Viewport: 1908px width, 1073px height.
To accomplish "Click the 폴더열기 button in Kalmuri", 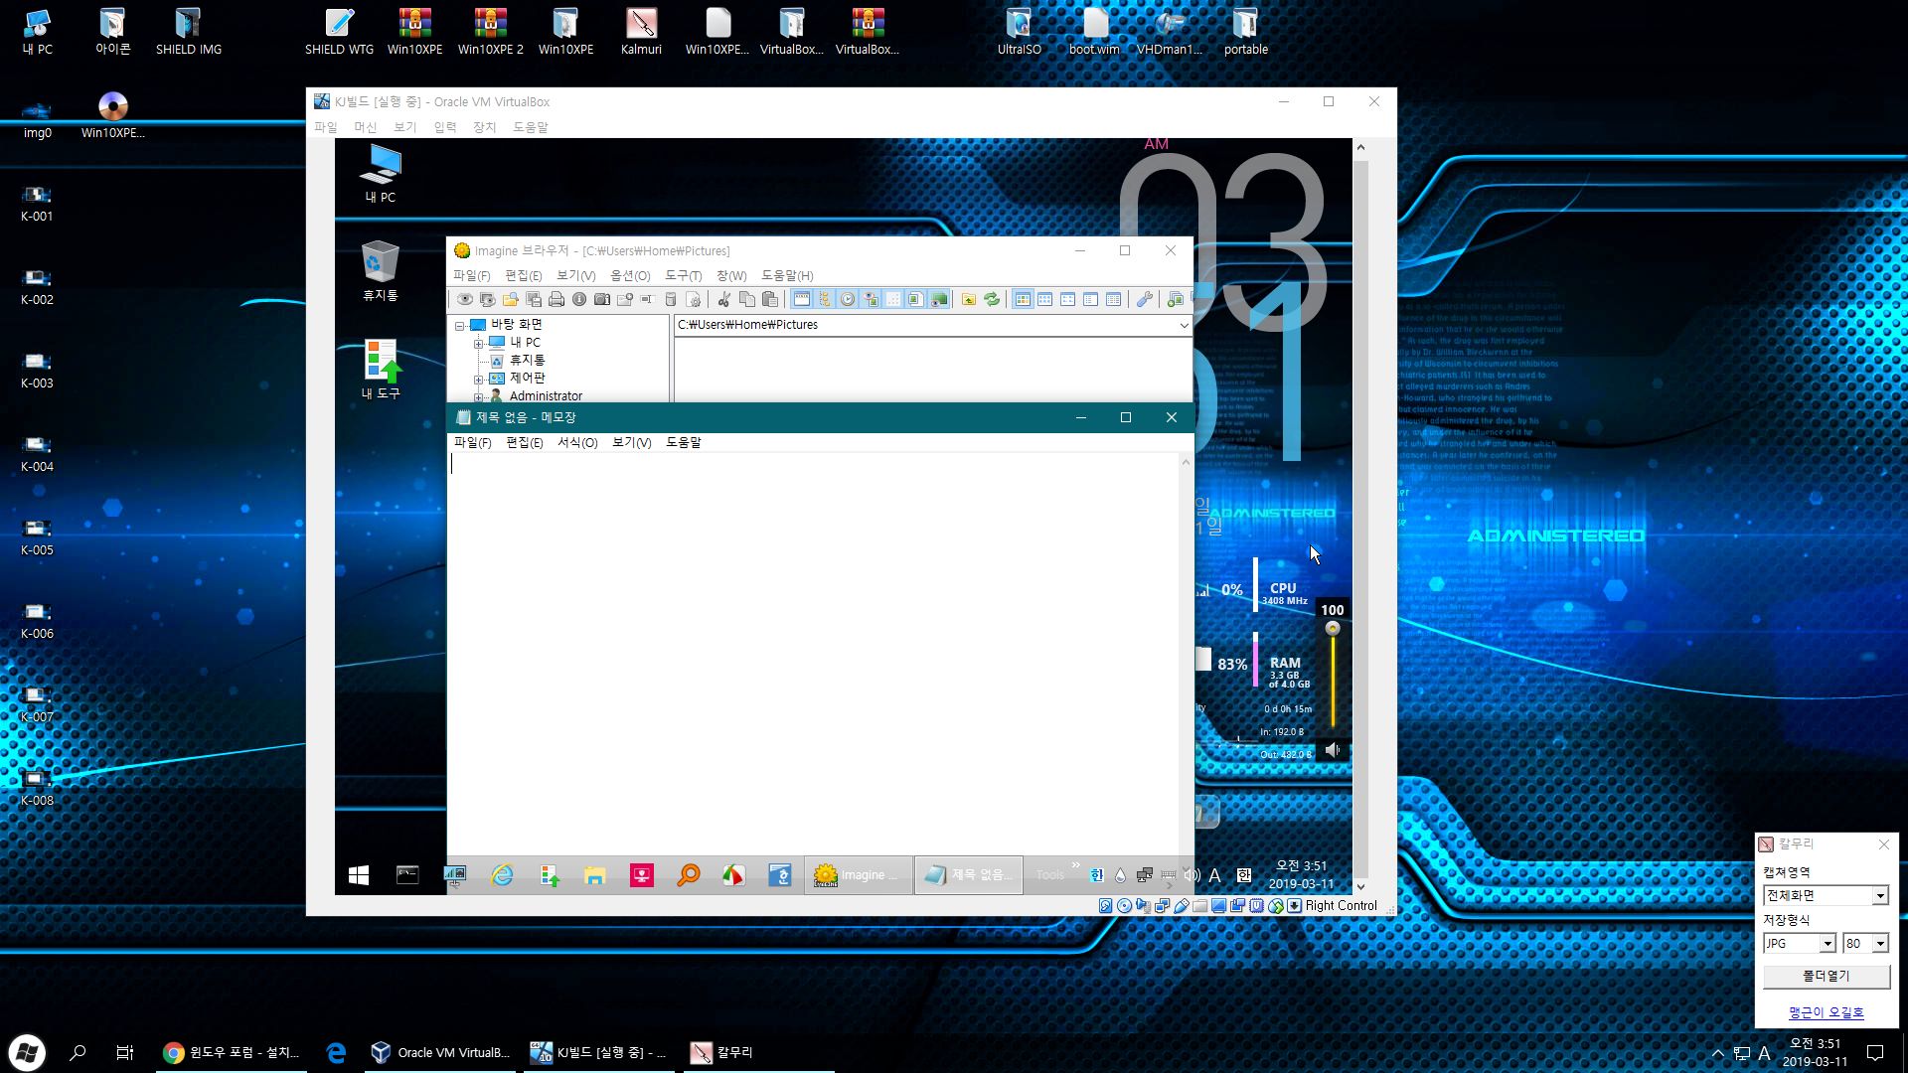I will 1827,977.
